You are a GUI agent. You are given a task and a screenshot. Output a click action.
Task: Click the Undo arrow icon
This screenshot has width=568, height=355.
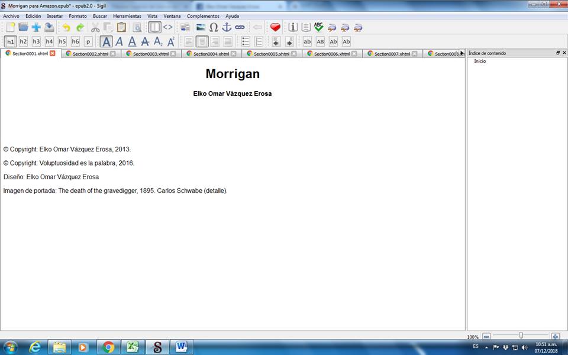66,27
